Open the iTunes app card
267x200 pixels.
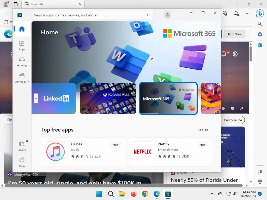(83, 152)
